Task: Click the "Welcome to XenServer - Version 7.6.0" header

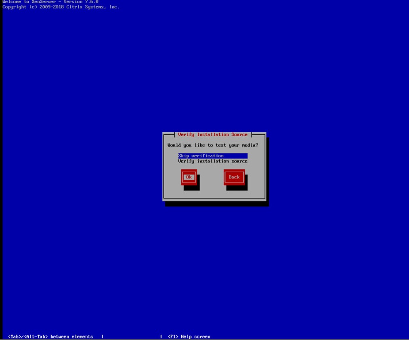Action: pos(50,2)
